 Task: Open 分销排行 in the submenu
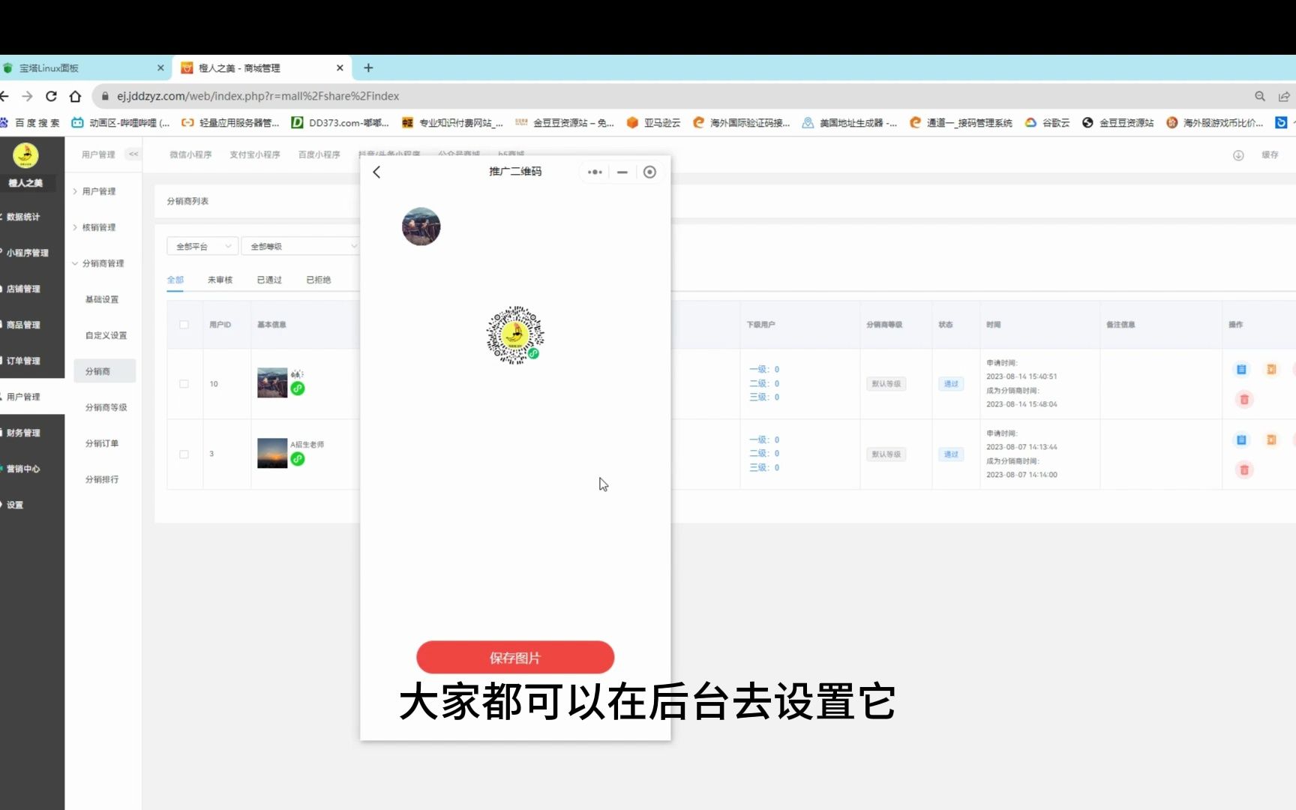[x=102, y=479]
